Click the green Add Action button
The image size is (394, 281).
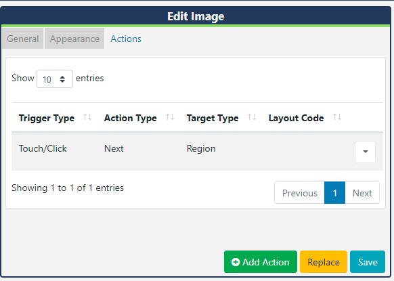261,262
